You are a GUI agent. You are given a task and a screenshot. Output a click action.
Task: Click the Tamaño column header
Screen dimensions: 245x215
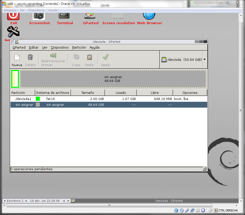[x=88, y=93]
